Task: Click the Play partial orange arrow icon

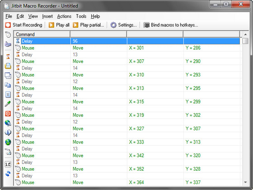Action: click(75, 25)
